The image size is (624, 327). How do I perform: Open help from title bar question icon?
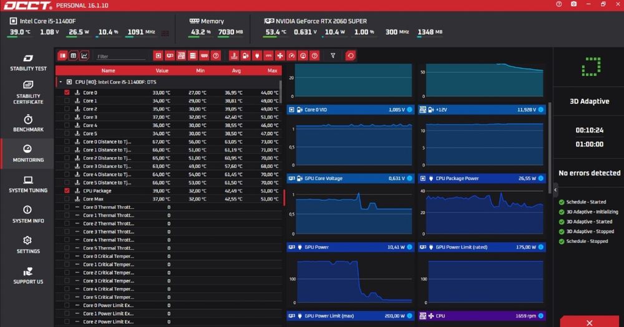tap(558, 4)
